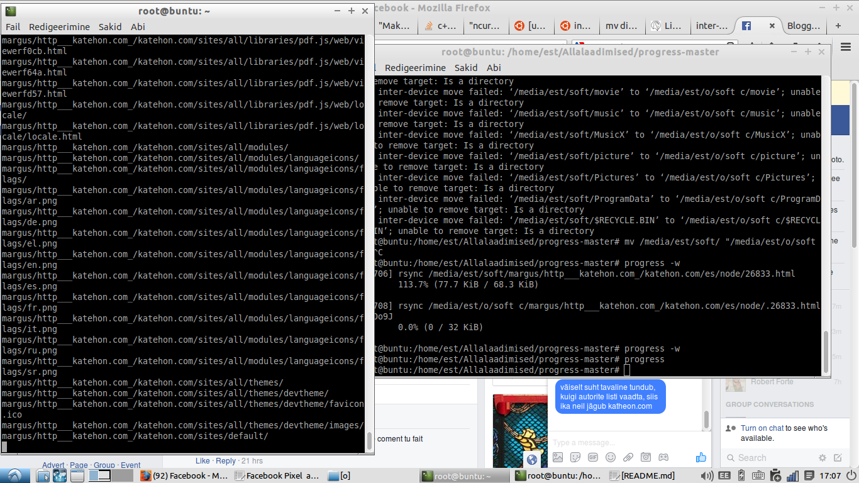Open Abi menu in root@buntu: ~ terminal
The height and width of the screenshot is (483, 859).
pos(138,27)
